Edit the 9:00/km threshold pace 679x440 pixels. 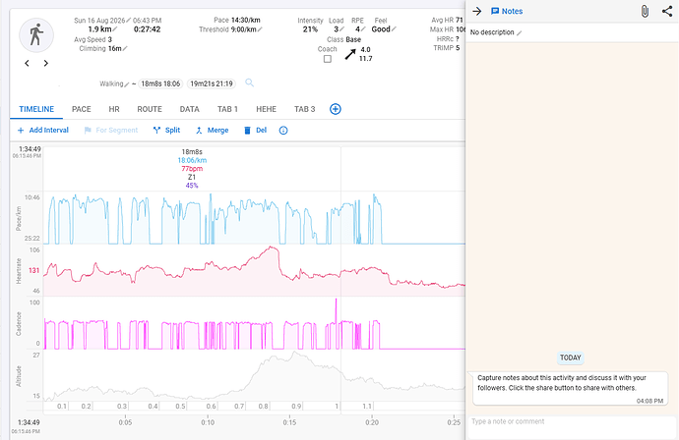260,29
